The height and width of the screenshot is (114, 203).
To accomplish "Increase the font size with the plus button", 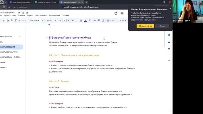I will tap(69, 20).
